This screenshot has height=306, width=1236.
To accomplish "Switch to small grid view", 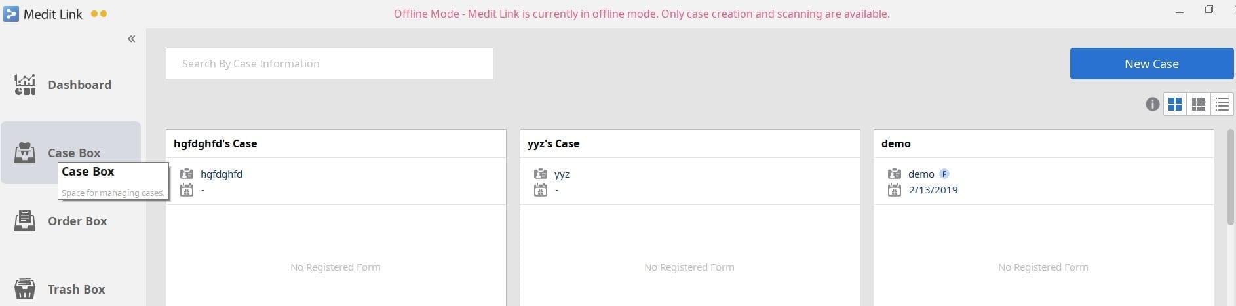I will point(1199,104).
